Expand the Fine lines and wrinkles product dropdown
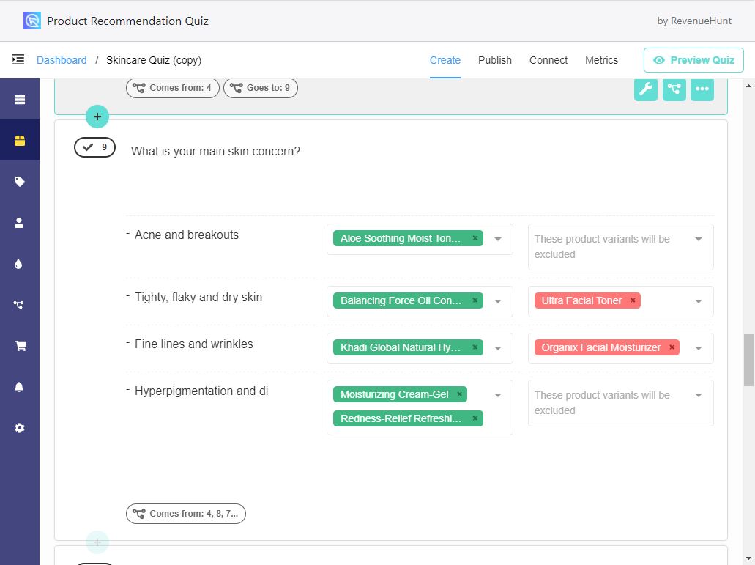755x565 pixels. [x=498, y=348]
